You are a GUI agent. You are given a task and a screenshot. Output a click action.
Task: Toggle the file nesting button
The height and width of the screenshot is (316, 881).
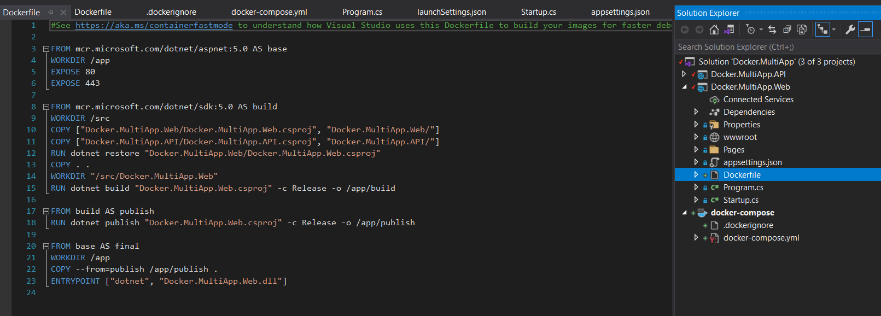pos(822,30)
